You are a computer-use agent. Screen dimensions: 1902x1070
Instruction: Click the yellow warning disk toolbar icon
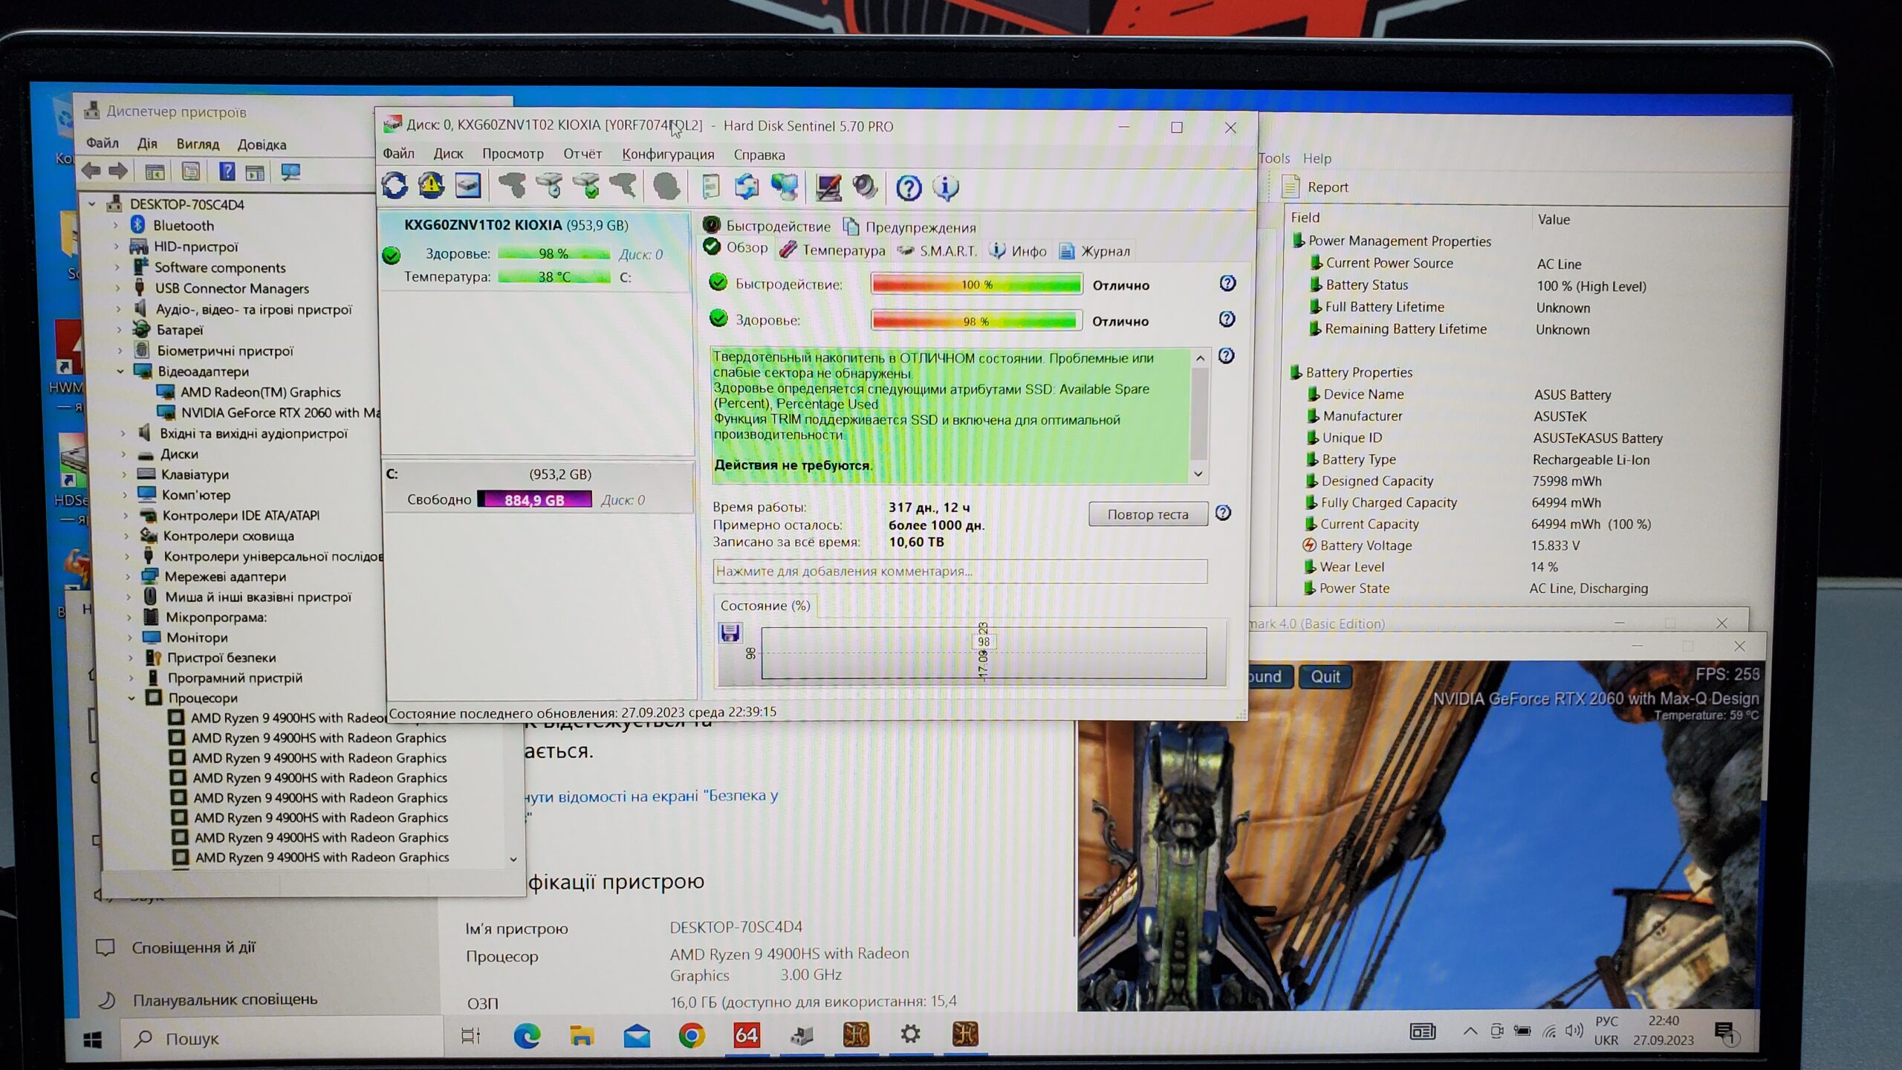pos(431,186)
